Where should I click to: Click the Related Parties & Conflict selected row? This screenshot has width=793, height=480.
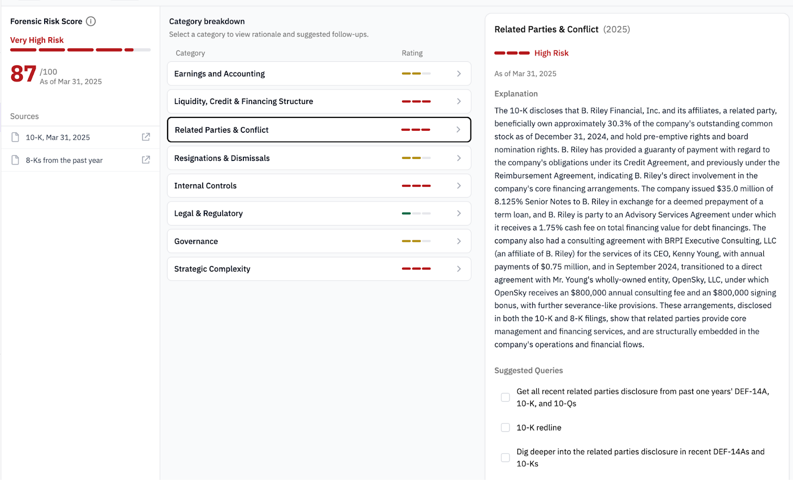[222, 130]
